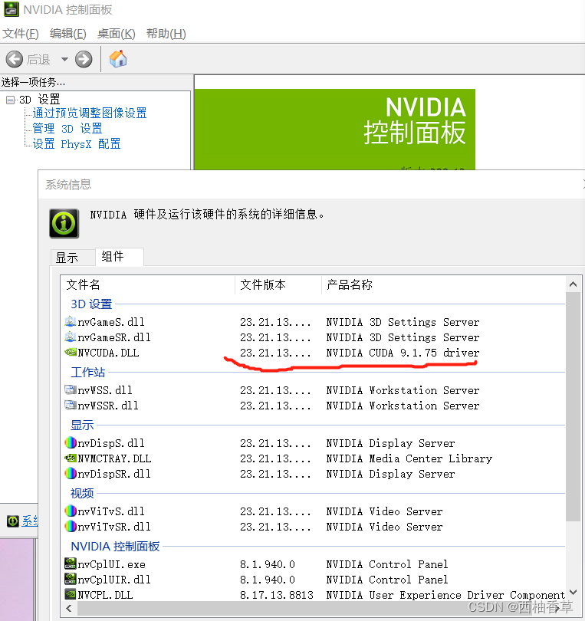585x621 pixels.
Task: Click the nvWSS.dll file icon
Action: click(71, 389)
